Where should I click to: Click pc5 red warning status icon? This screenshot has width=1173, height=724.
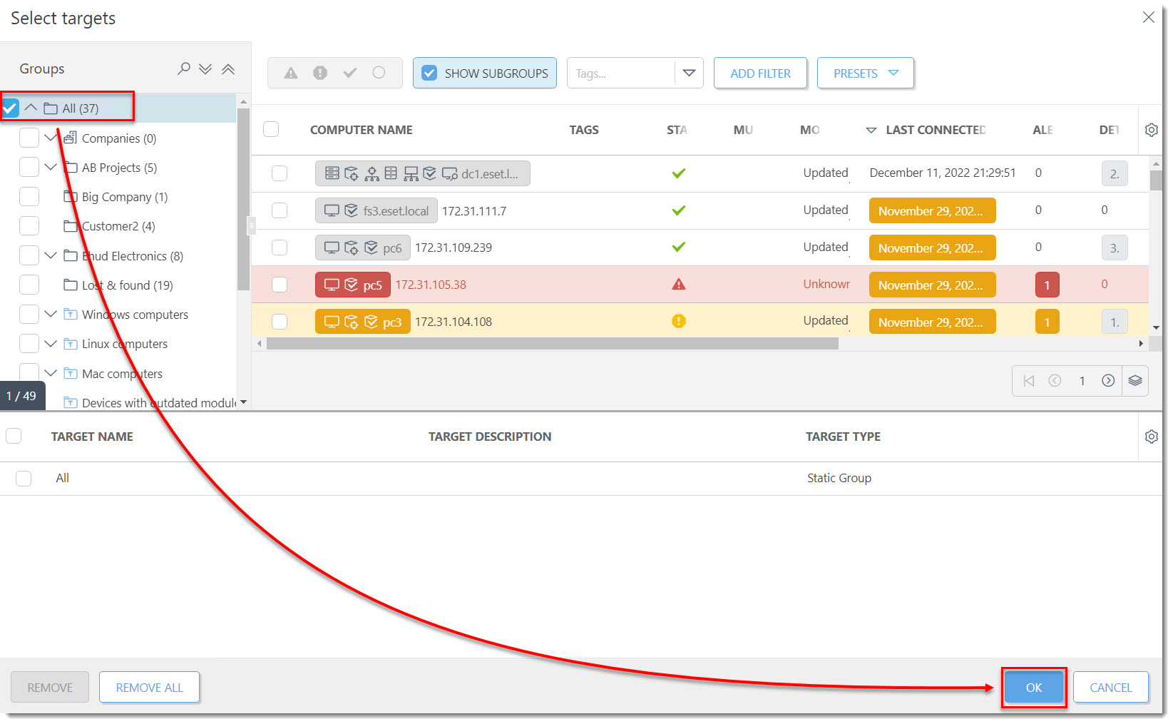pyautogui.click(x=679, y=285)
